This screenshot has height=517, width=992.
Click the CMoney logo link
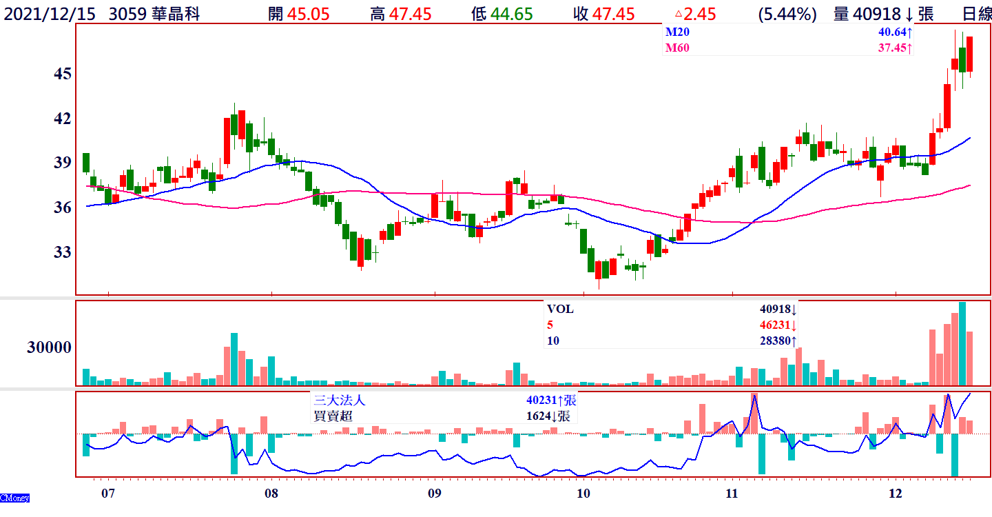tap(14, 498)
